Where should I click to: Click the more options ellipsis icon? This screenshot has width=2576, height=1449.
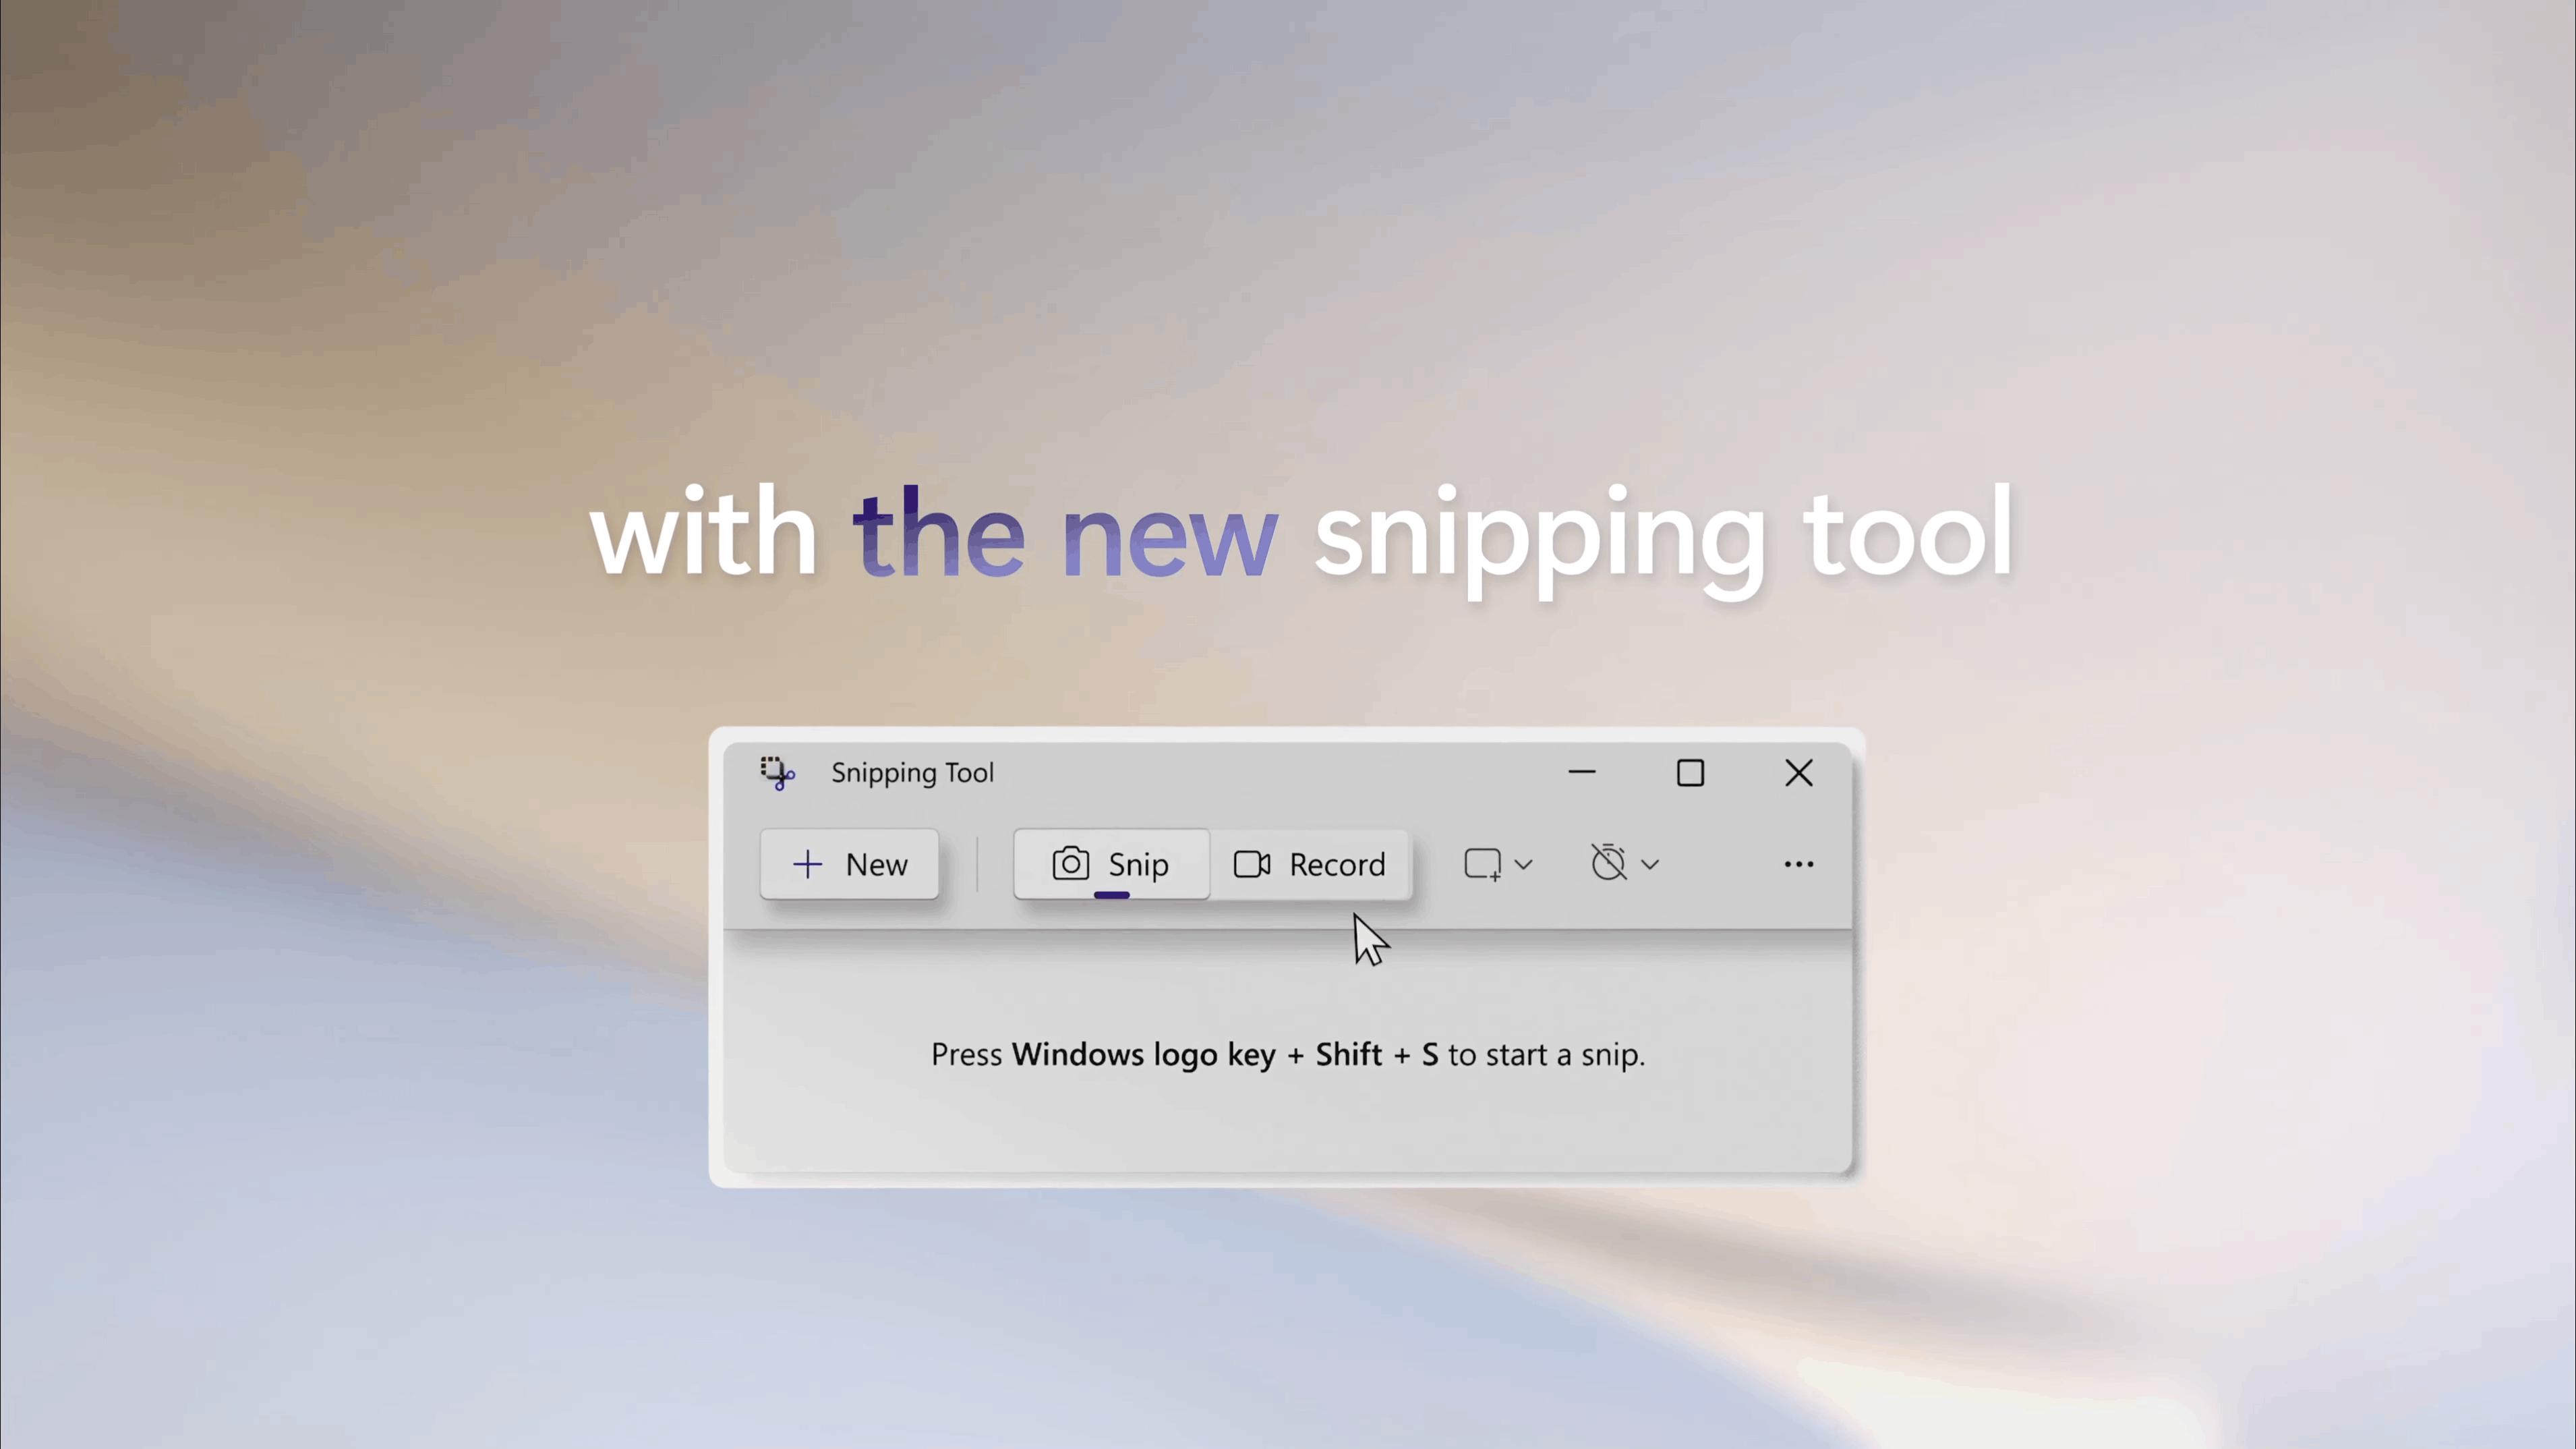(x=1798, y=863)
